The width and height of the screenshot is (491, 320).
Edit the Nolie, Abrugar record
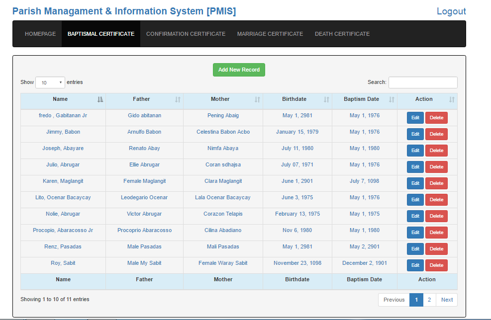[x=415, y=216]
